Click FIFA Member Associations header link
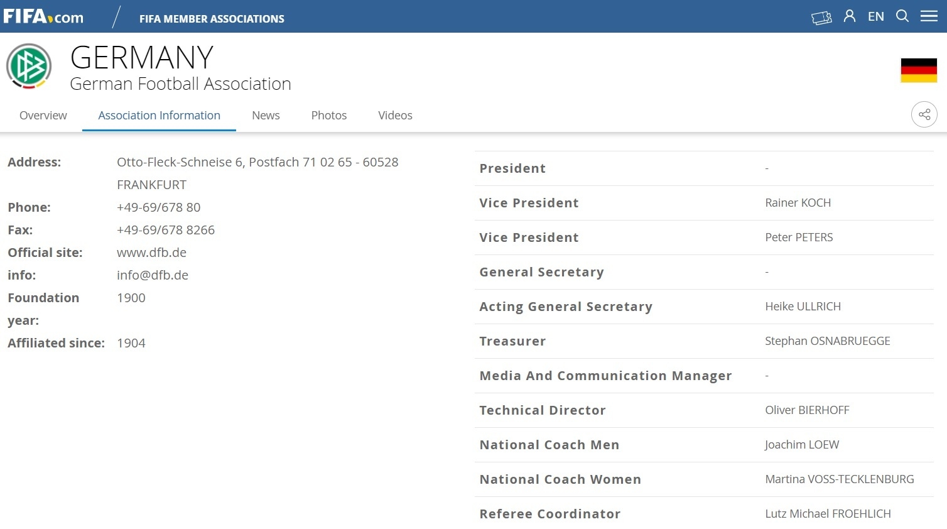This screenshot has width=947, height=529. coord(212,19)
